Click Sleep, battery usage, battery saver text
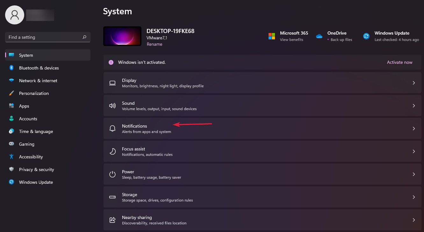 [x=152, y=177]
